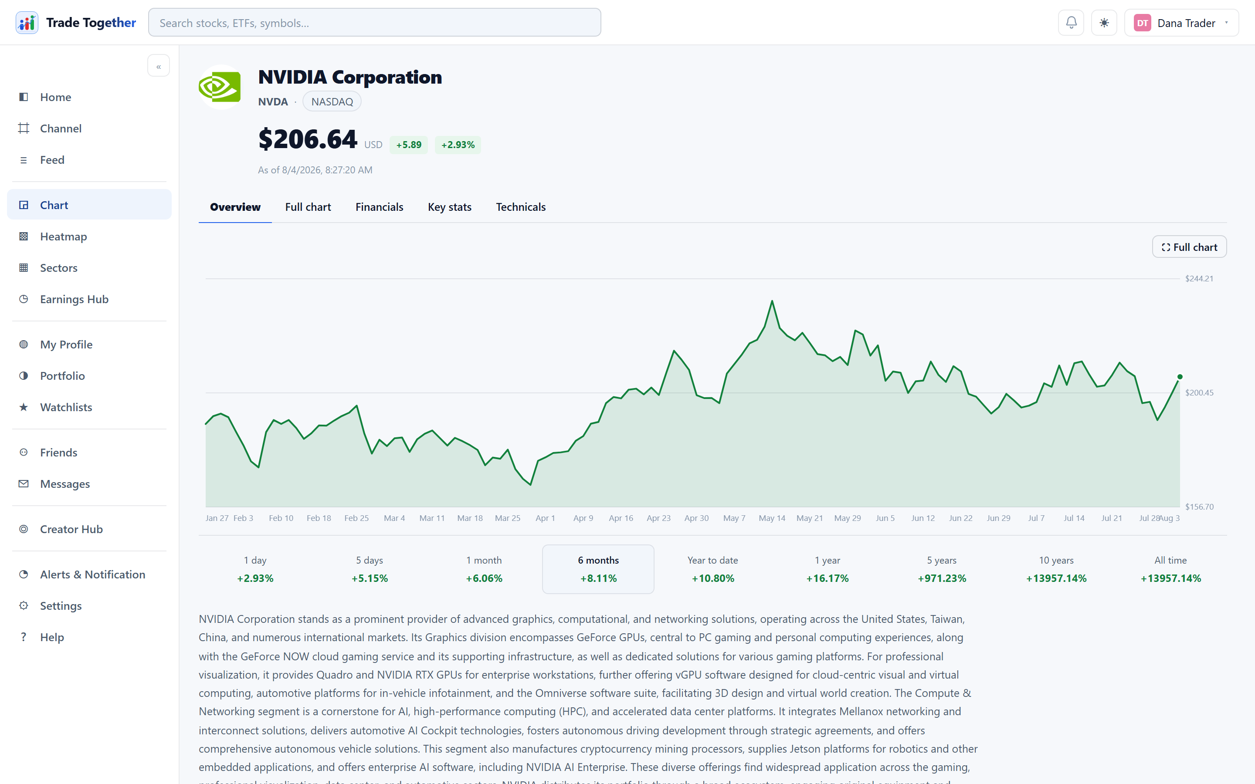Switch to the Overview tab

tap(235, 207)
